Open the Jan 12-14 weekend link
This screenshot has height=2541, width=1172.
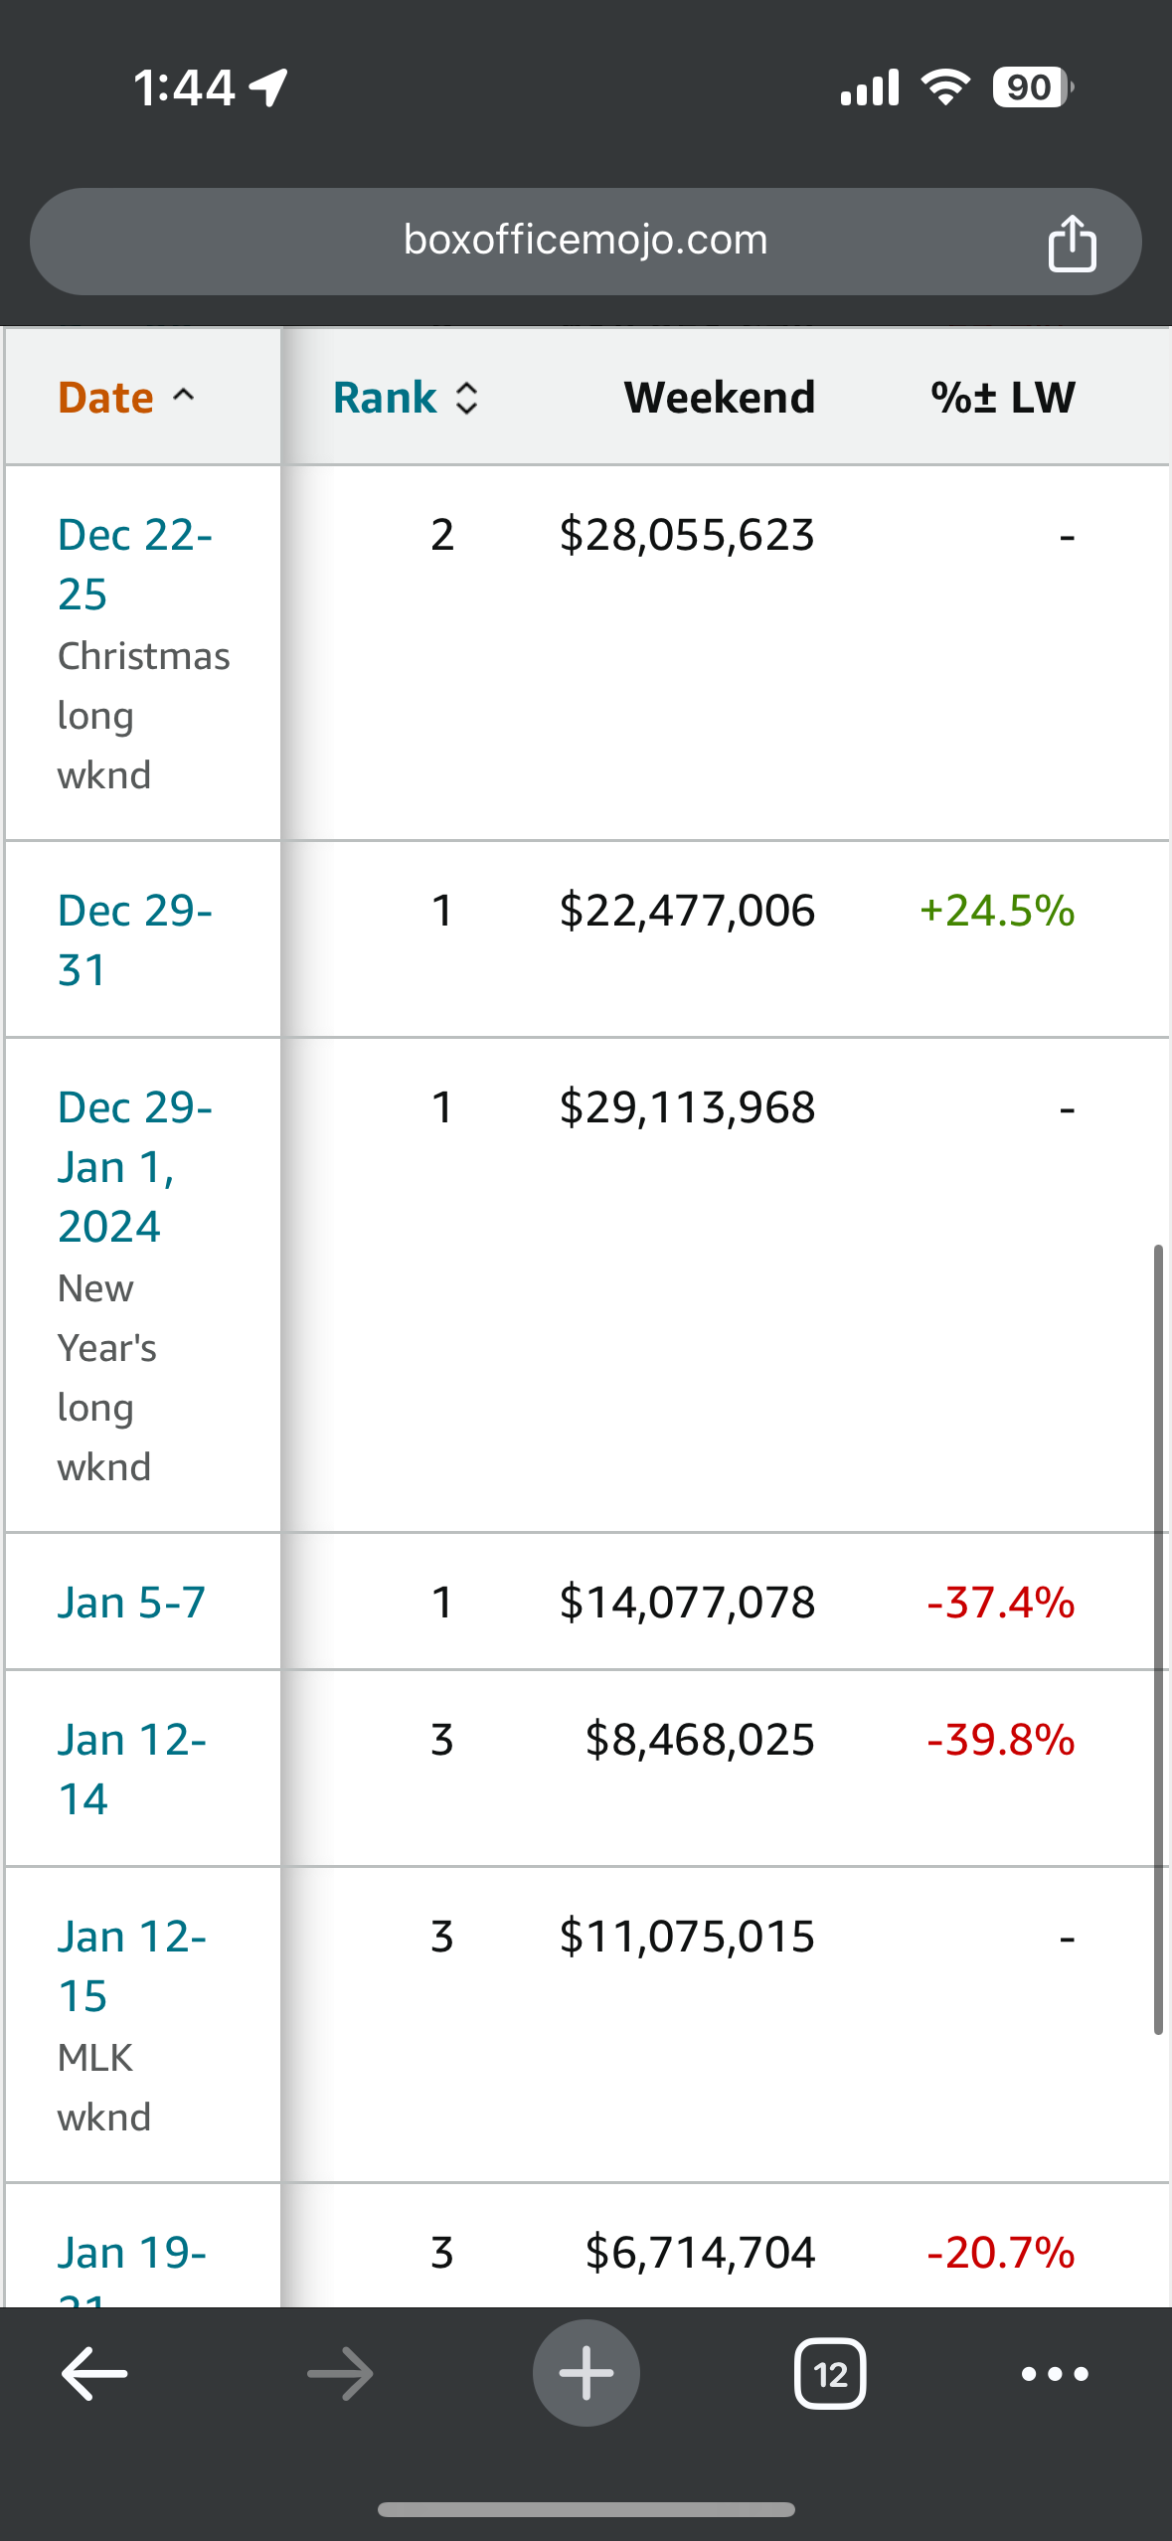click(131, 1769)
